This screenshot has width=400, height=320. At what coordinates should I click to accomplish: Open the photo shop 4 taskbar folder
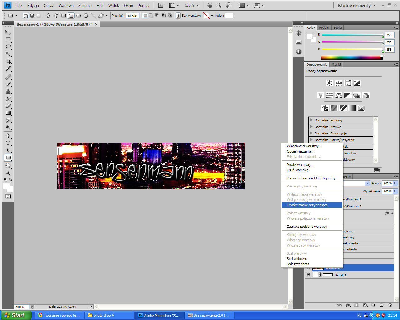point(109,315)
